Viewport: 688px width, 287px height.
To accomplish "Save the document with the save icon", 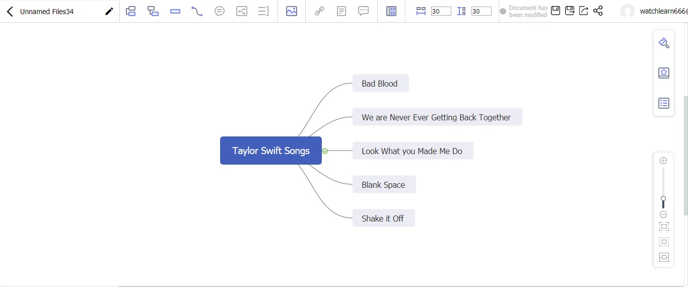I will click(556, 11).
